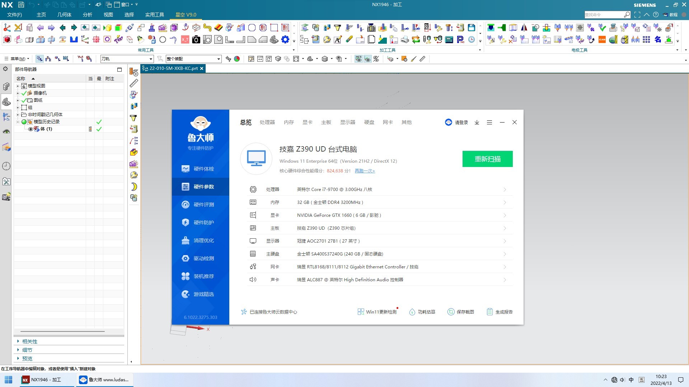Viewport: 689px width, 387px height.
Task: Click the 再跑一次> link
Action: click(x=365, y=171)
